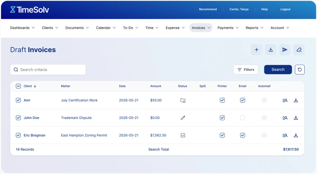
Task: Click the download icon above the table
Action: pyautogui.click(x=271, y=50)
